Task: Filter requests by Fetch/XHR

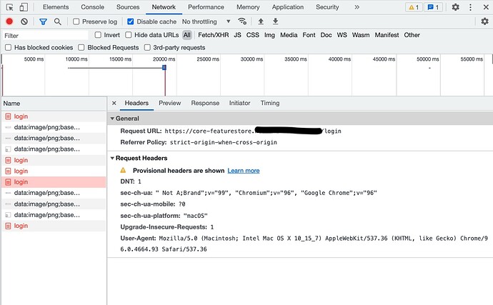Action: [214, 35]
